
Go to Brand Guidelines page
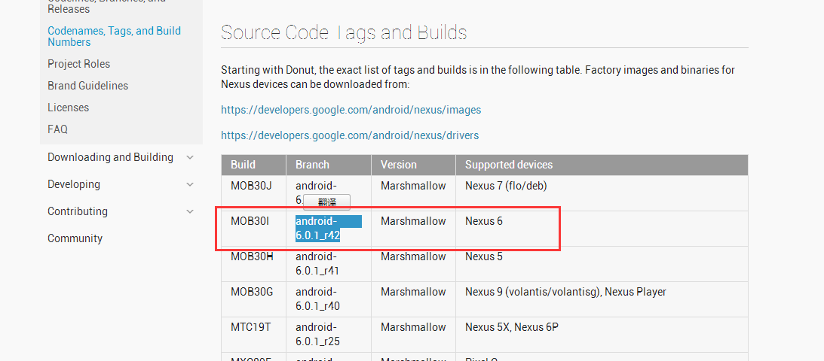pyautogui.click(x=87, y=86)
